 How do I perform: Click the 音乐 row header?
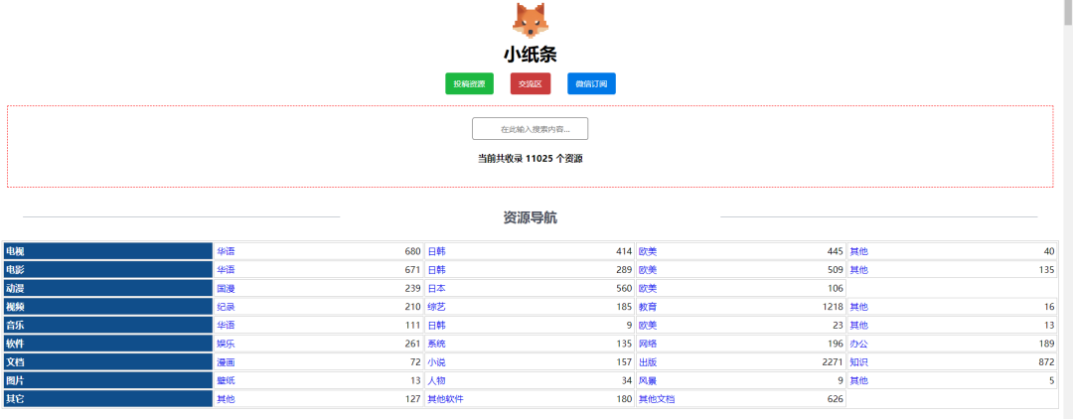click(x=108, y=326)
